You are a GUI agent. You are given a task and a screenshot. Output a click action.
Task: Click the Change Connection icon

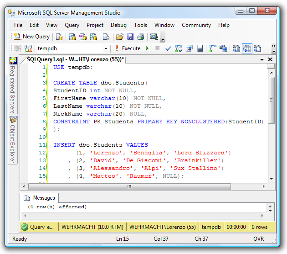(x=28, y=48)
